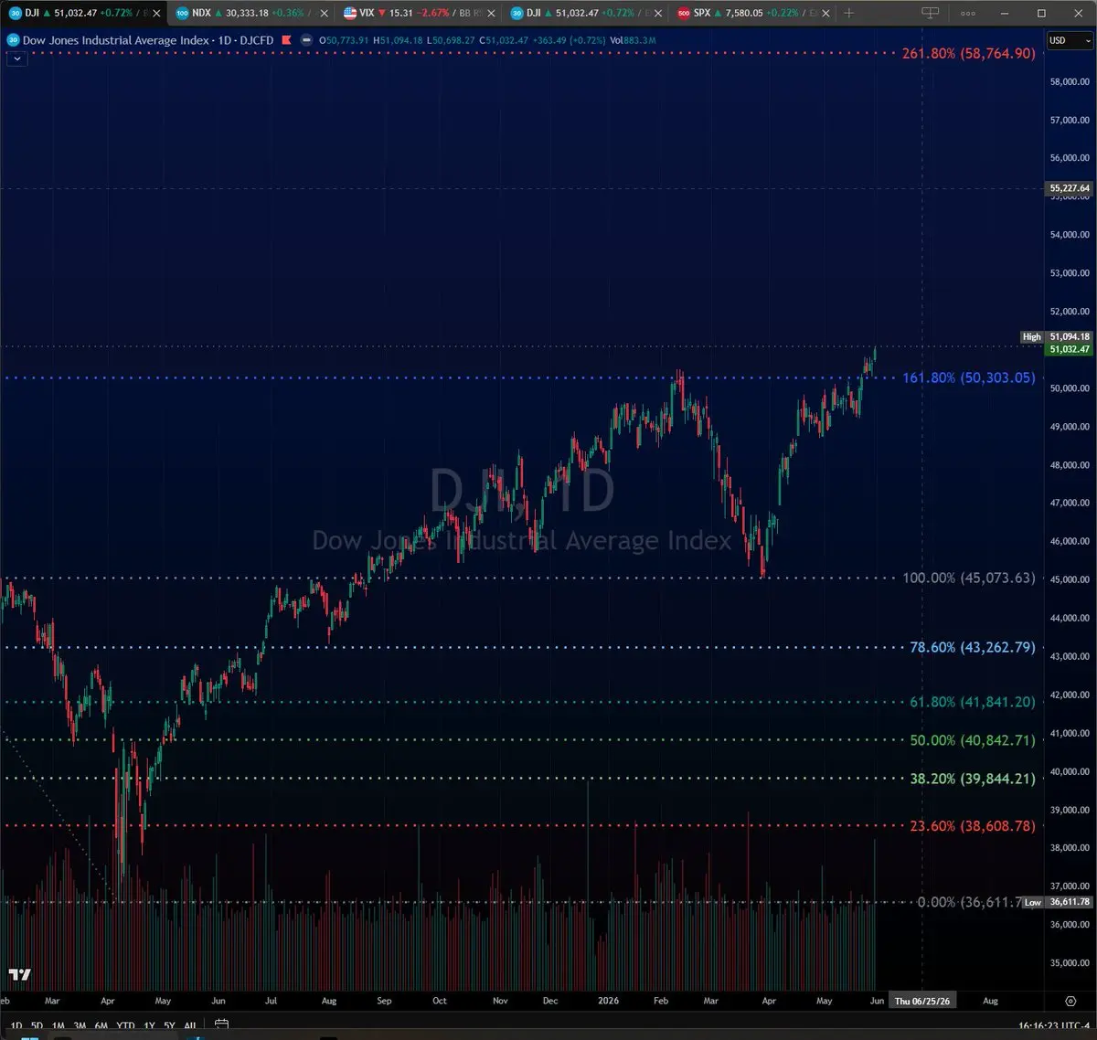Select the 5Y time range
The width and height of the screenshot is (1097, 1040).
point(169,1026)
